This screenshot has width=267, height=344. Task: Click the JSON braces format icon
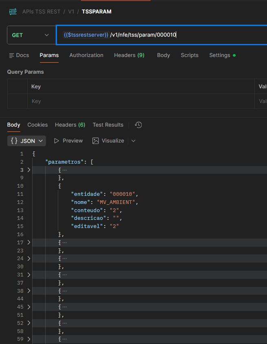coord(14,141)
